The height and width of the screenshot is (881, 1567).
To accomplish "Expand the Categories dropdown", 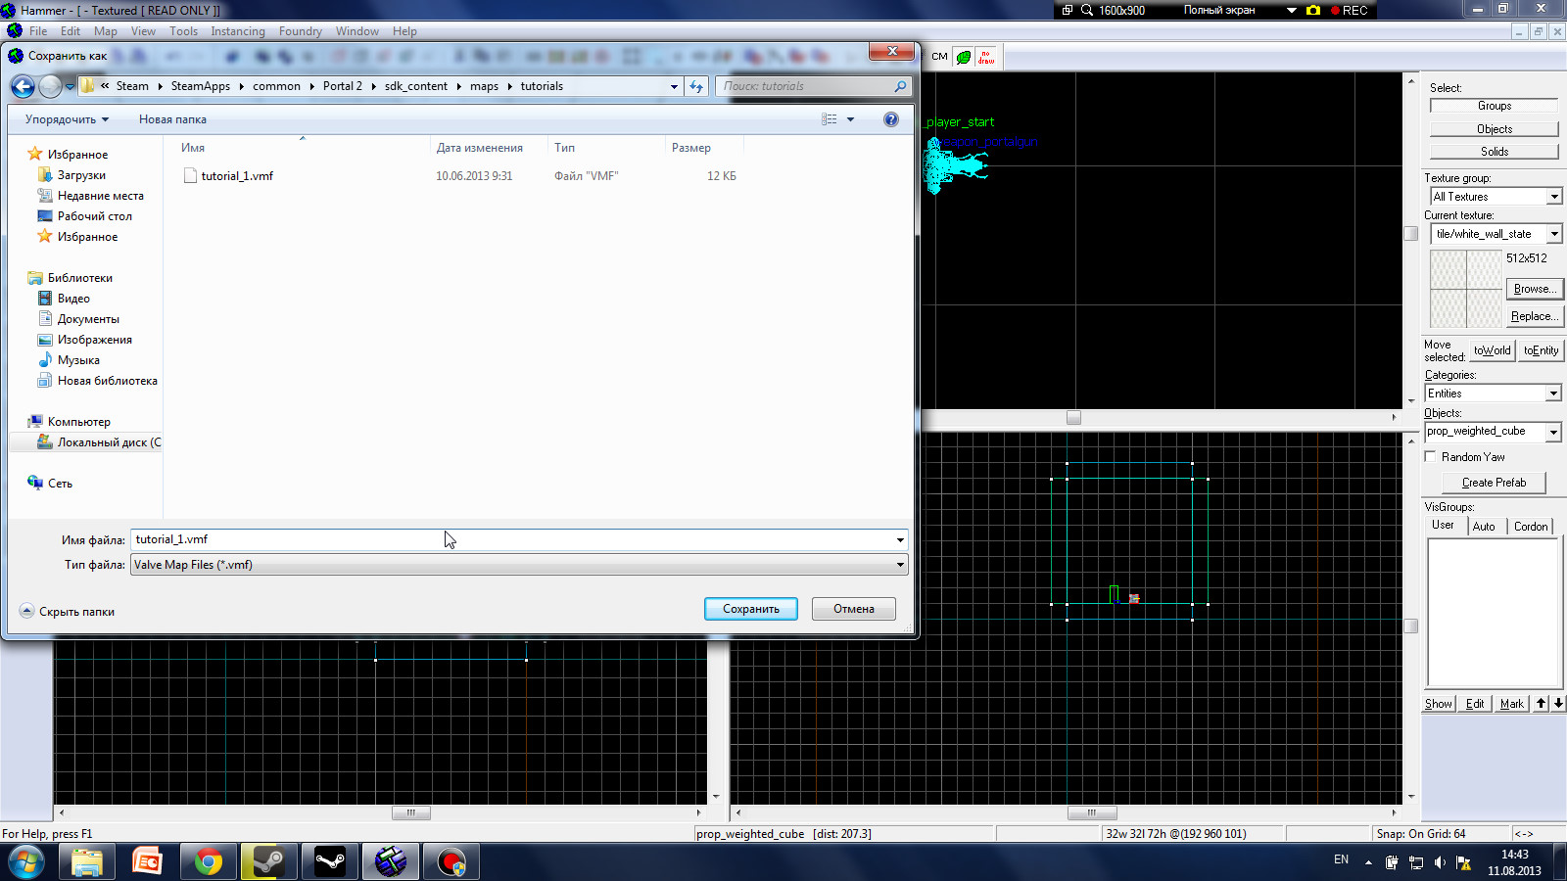I will [1553, 394].
